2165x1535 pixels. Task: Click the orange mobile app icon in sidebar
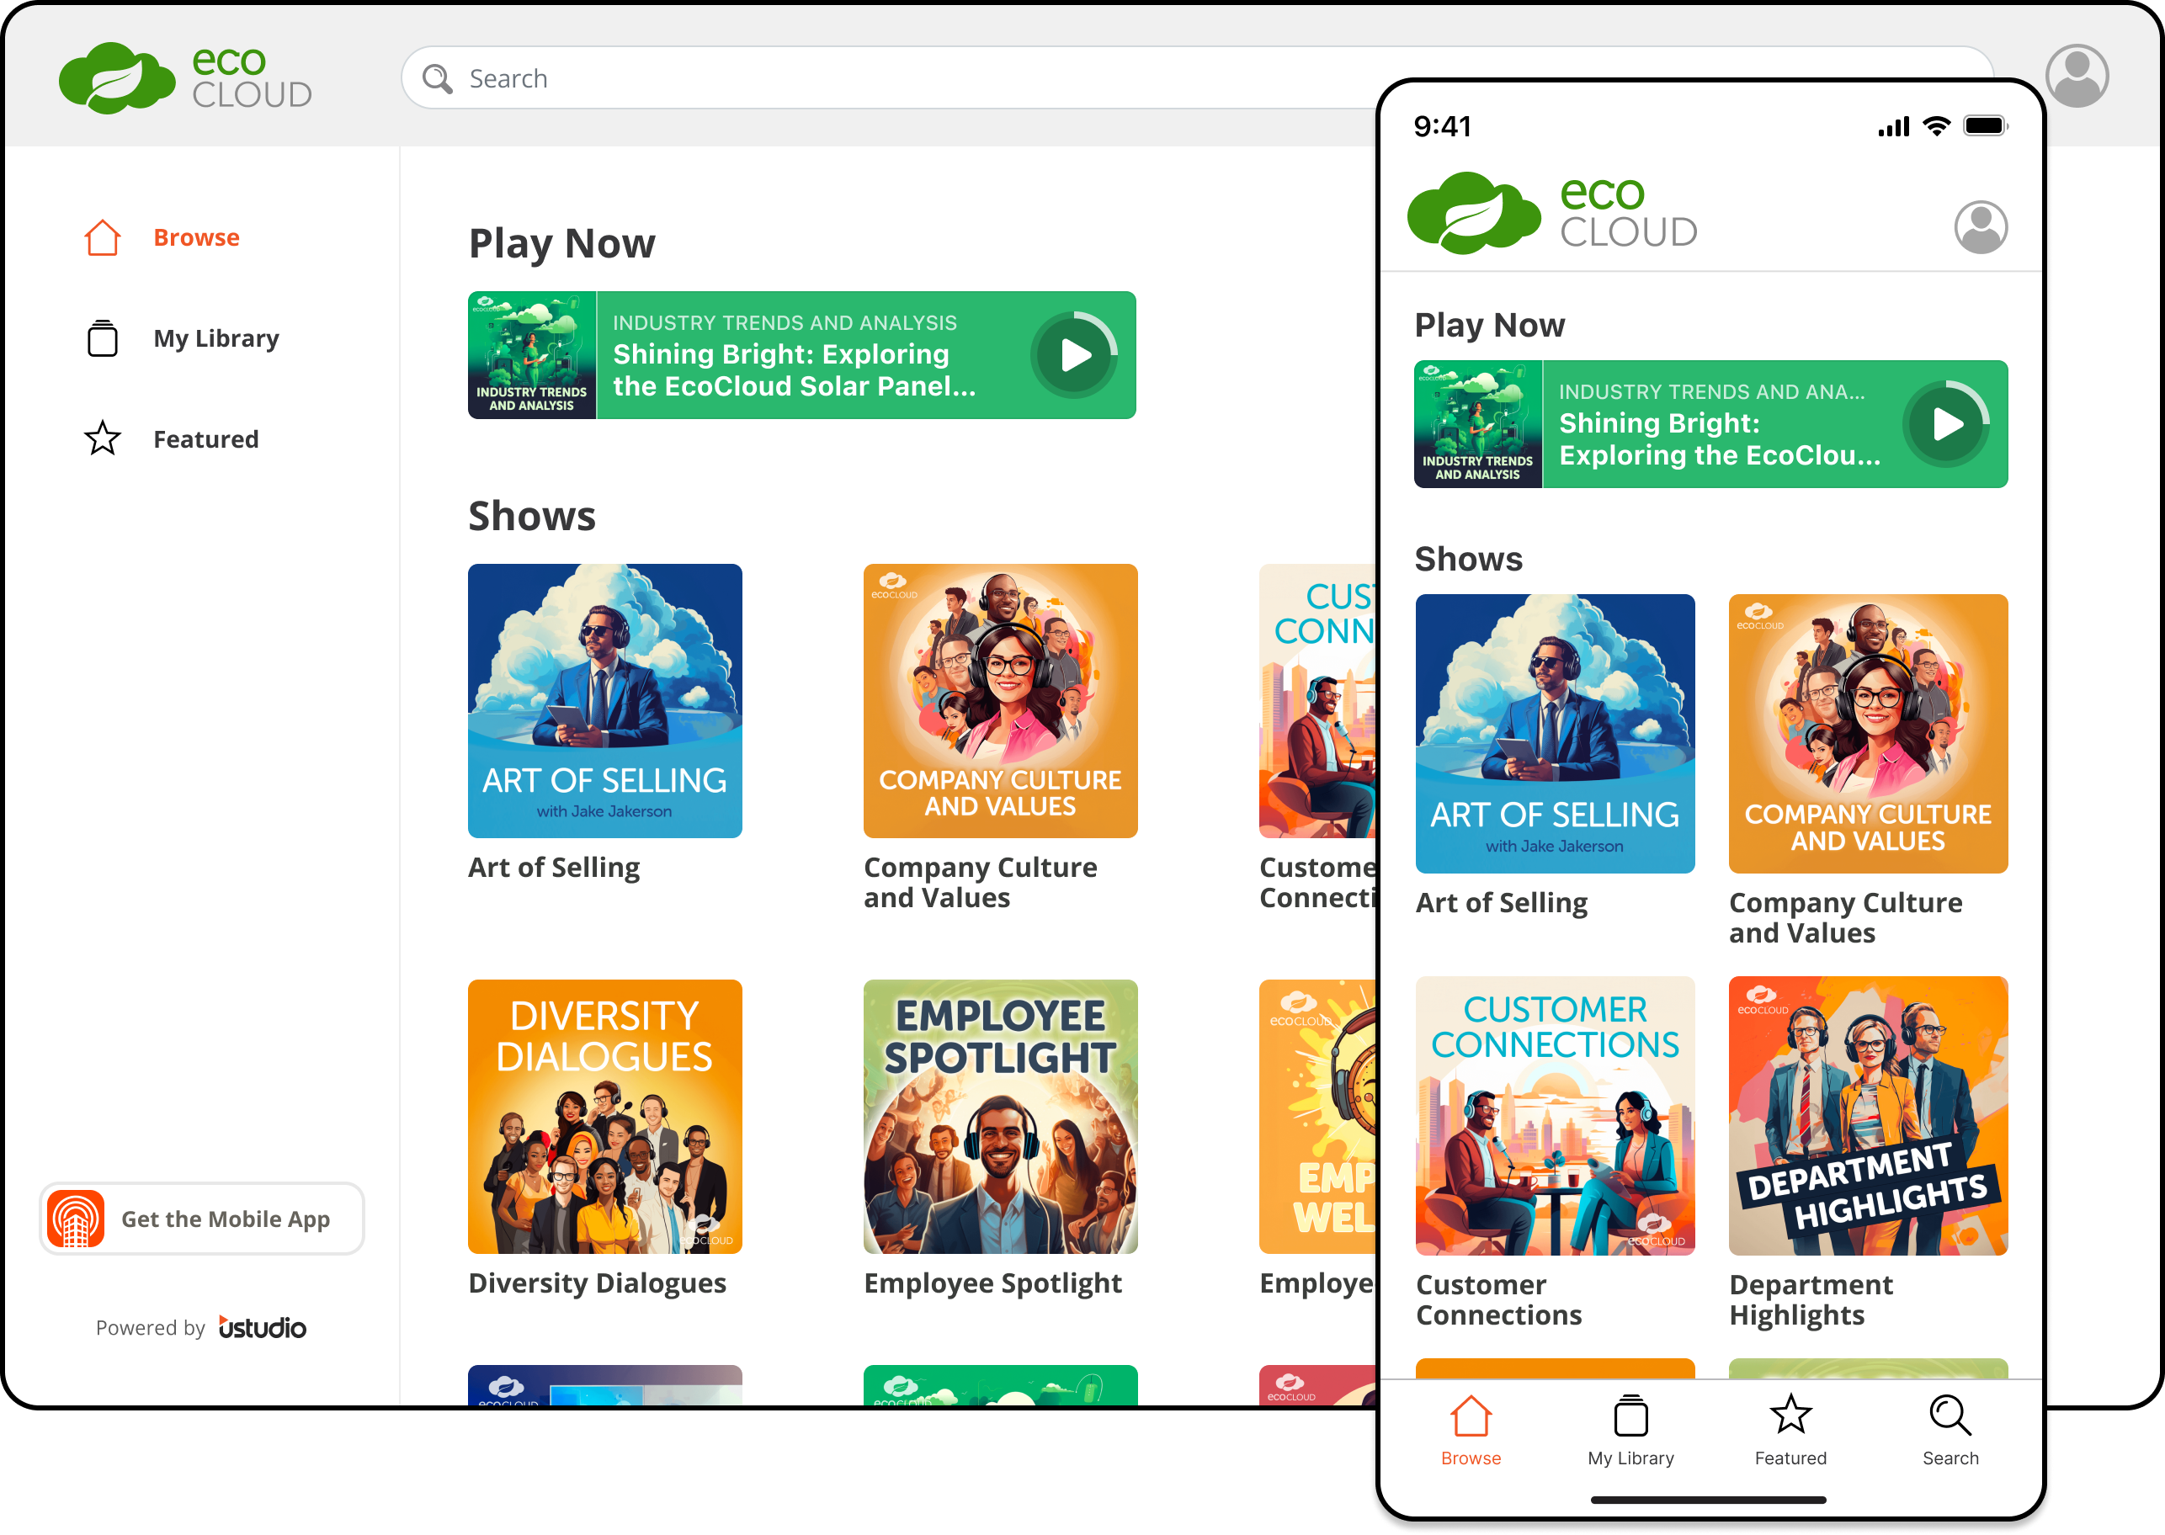(76, 1219)
